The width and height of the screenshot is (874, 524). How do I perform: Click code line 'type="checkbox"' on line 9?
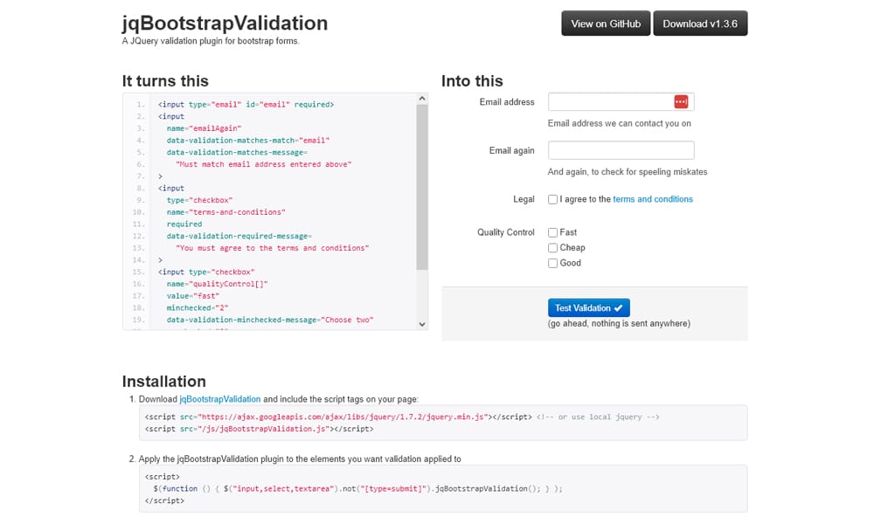[199, 201]
